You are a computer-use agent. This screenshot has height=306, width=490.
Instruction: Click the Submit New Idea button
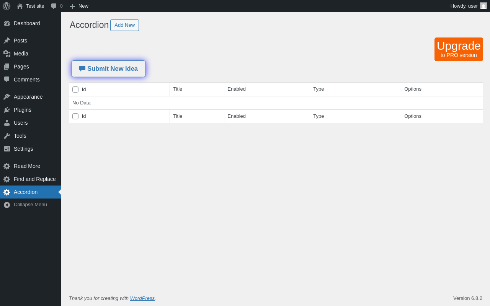pyautogui.click(x=108, y=69)
